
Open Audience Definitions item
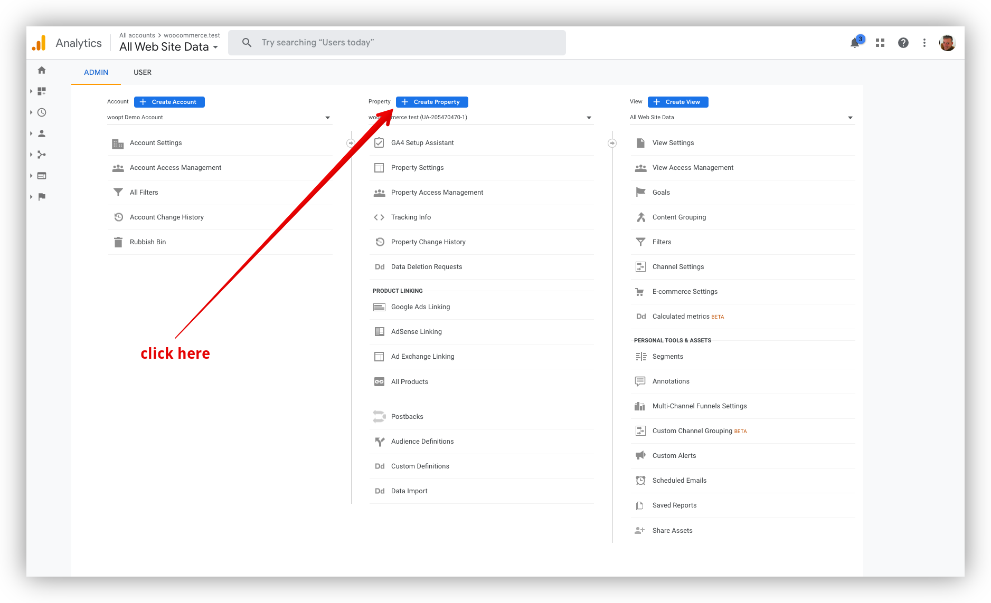pyautogui.click(x=482, y=442)
